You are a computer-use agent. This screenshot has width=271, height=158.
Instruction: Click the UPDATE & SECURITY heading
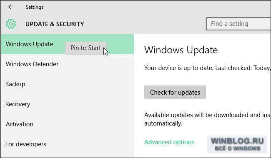[55, 24]
